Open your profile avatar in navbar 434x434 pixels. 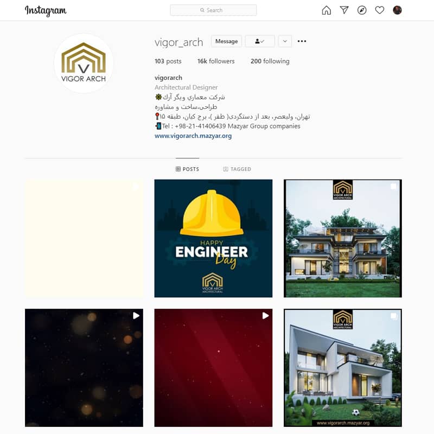tap(397, 10)
